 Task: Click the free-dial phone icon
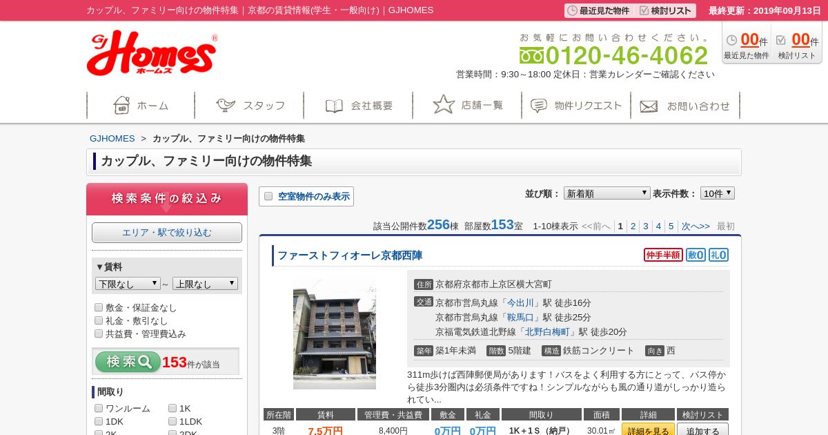coord(531,55)
